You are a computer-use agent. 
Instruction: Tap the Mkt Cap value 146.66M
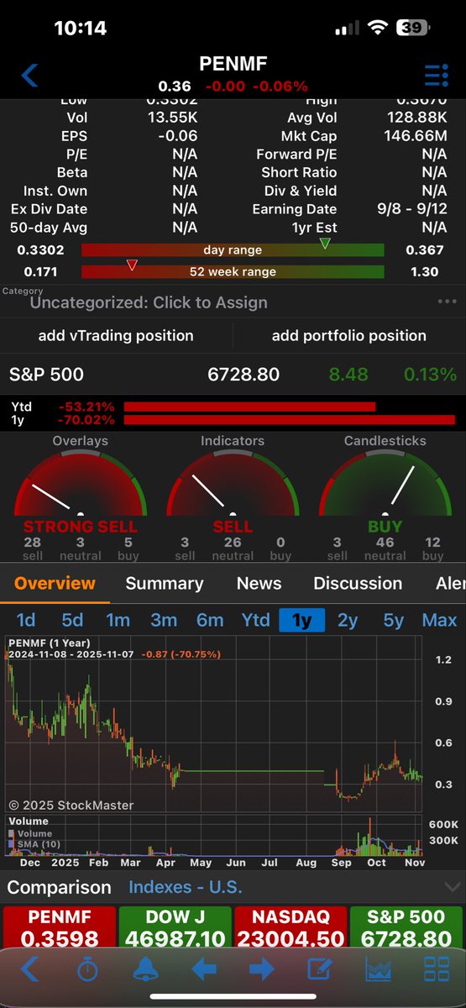tap(417, 136)
